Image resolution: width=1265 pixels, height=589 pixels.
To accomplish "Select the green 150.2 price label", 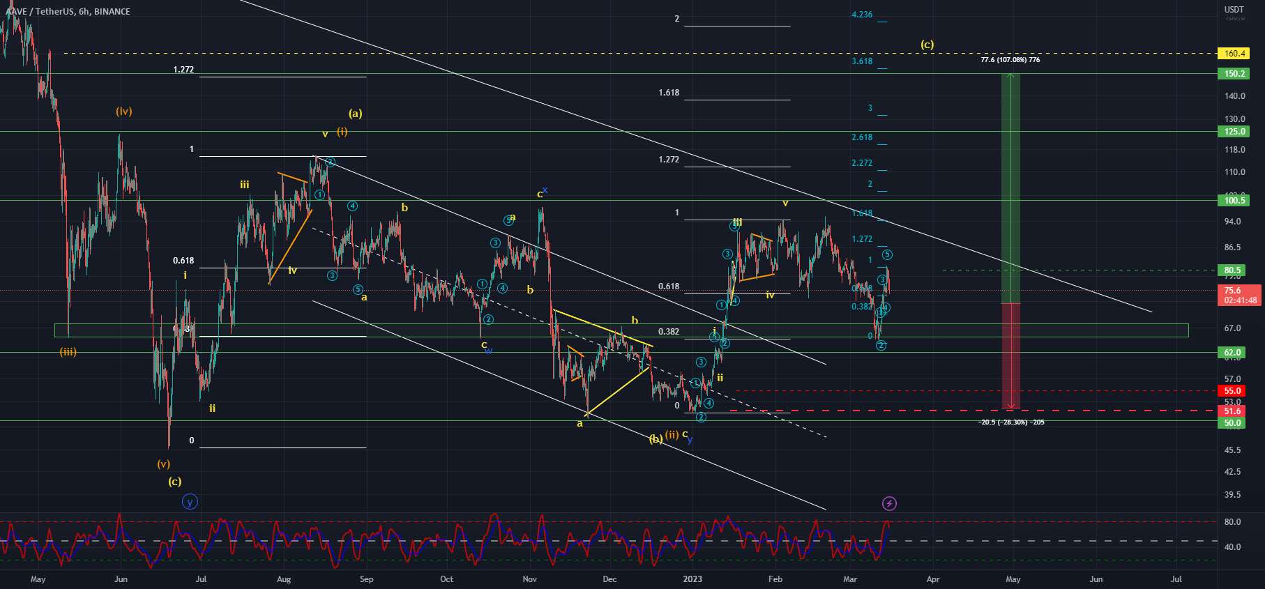I will [x=1234, y=74].
